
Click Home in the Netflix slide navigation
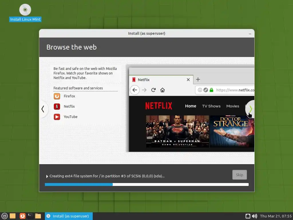191,106
